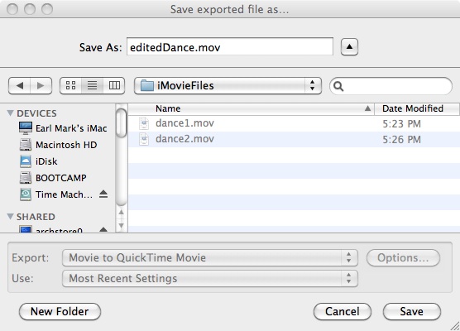Select the dance2.mov file name
The width and height of the screenshot is (460, 331).
(x=184, y=139)
